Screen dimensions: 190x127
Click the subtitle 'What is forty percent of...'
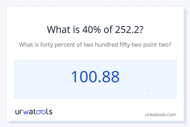point(95,45)
